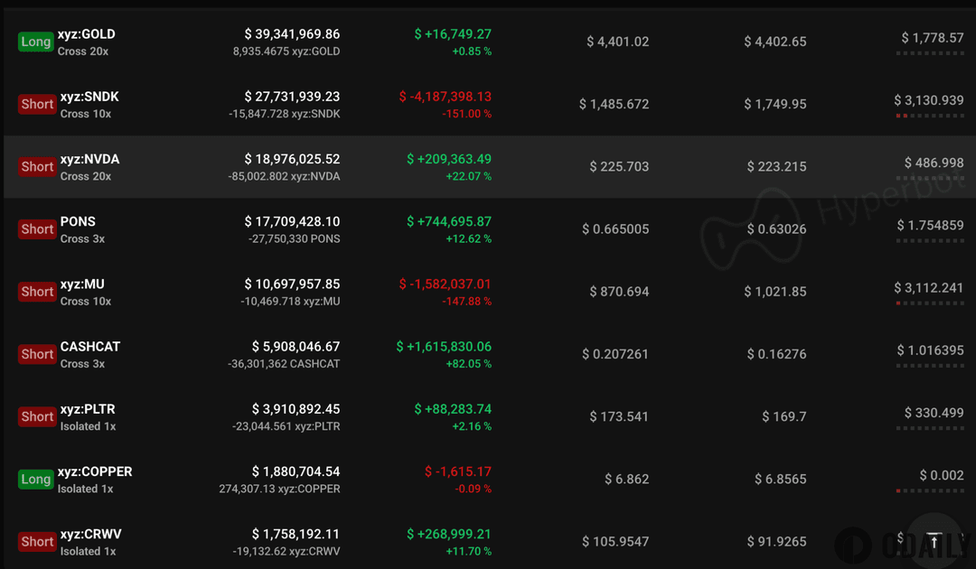Image resolution: width=976 pixels, height=569 pixels.
Task: Click the price $ 1,485.672
Action: [x=614, y=105]
